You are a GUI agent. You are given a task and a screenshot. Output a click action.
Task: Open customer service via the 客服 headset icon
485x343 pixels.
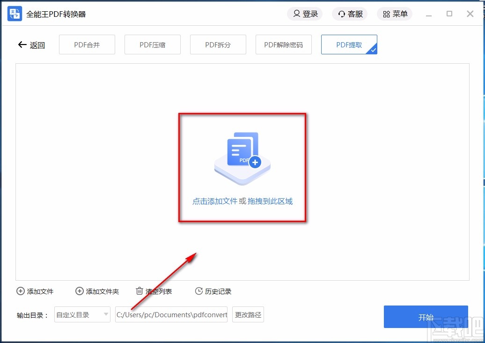pos(341,14)
